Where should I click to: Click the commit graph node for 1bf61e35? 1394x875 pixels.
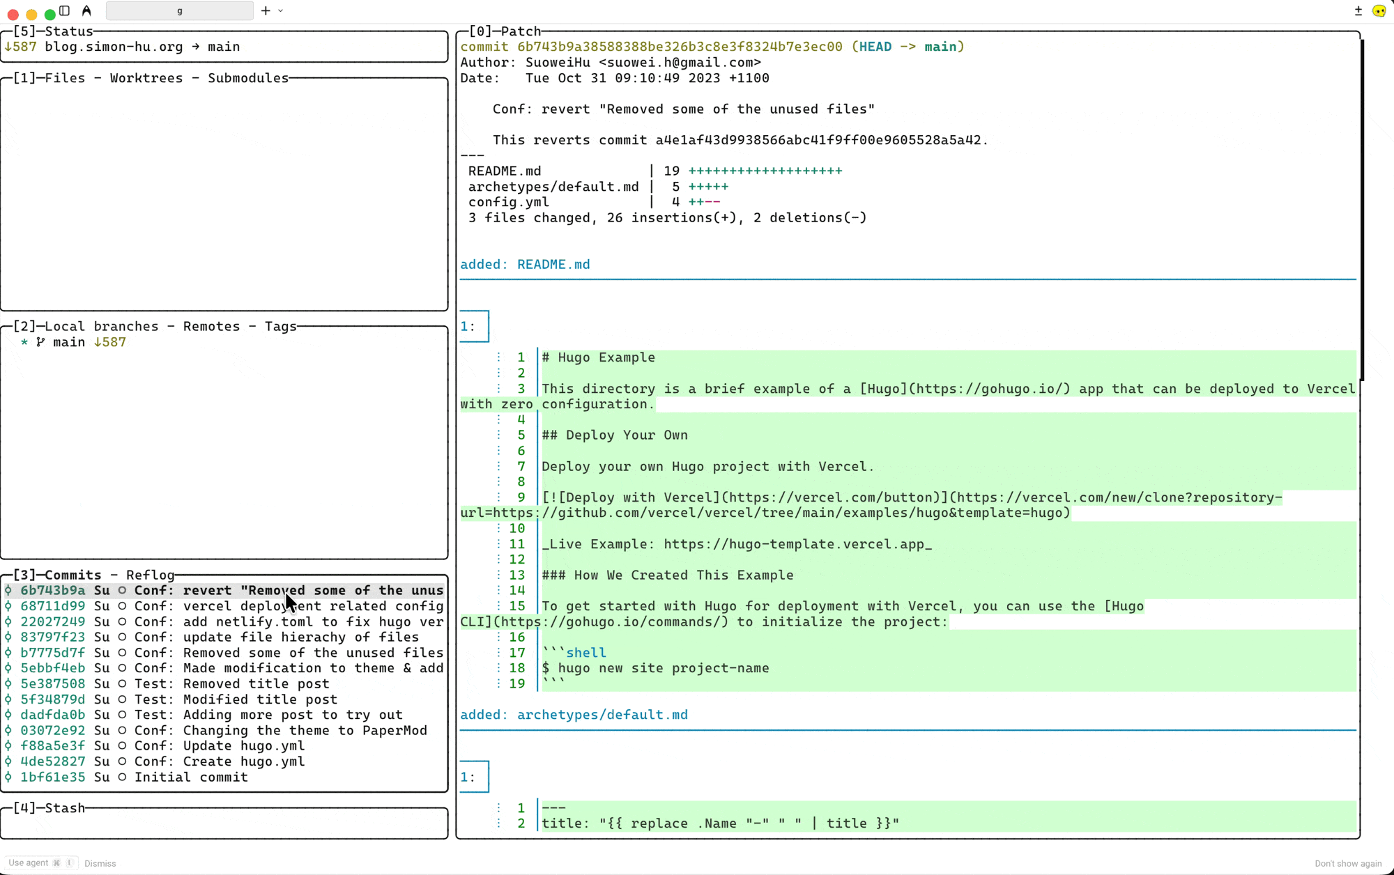point(8,777)
